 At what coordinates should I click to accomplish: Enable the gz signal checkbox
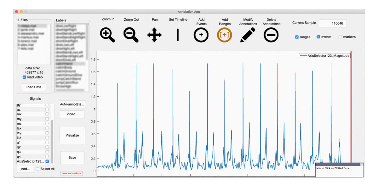tap(47, 109)
